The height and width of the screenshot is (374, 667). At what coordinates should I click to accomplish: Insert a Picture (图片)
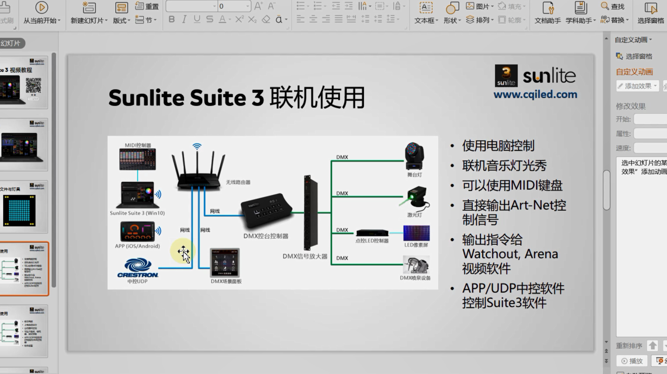pyautogui.click(x=479, y=7)
